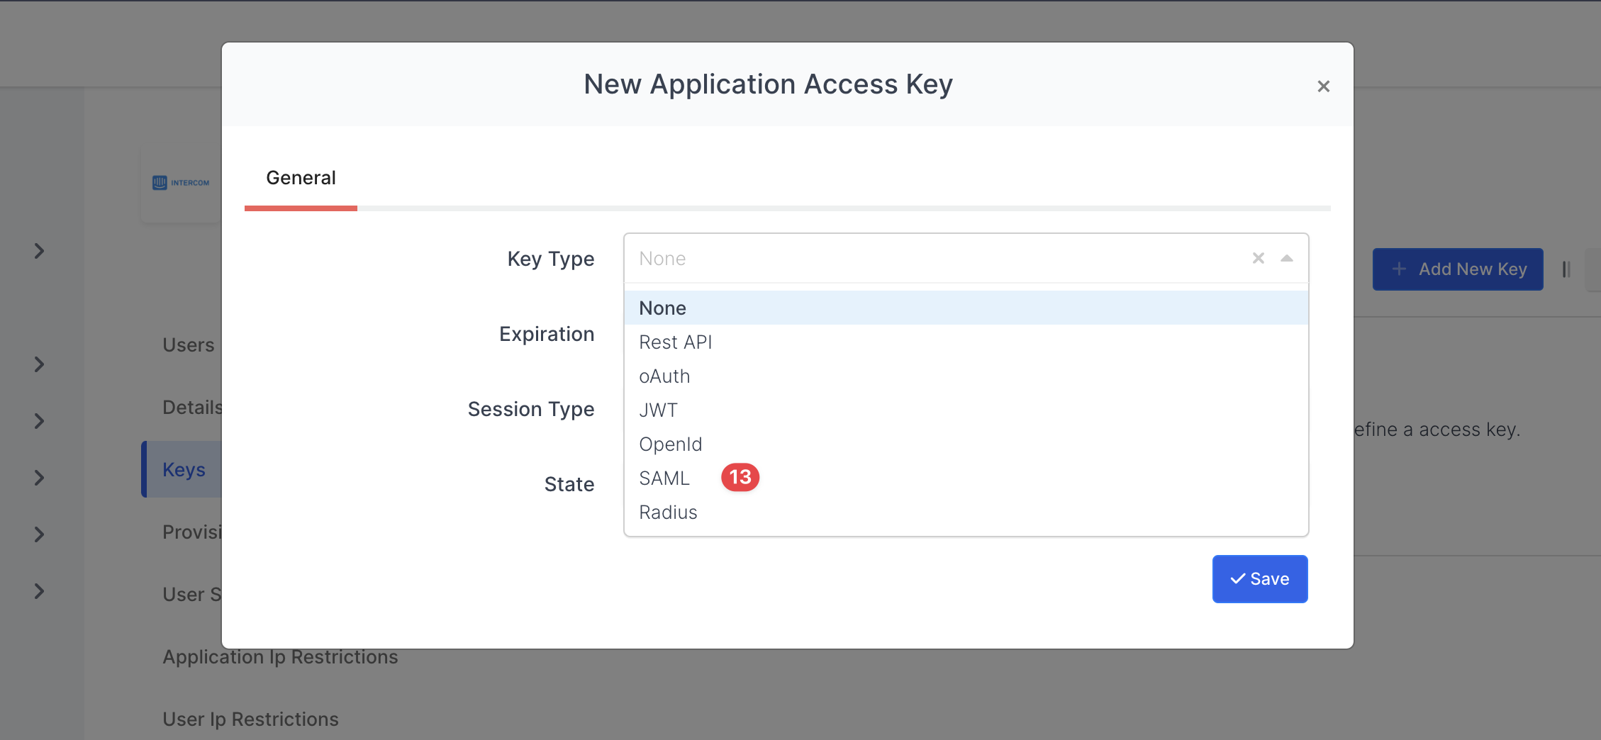Save the new access key
Viewport: 1601px width, 740px height.
click(1259, 579)
